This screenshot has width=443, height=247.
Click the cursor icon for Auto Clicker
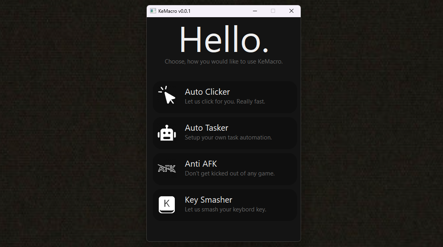pos(167,95)
